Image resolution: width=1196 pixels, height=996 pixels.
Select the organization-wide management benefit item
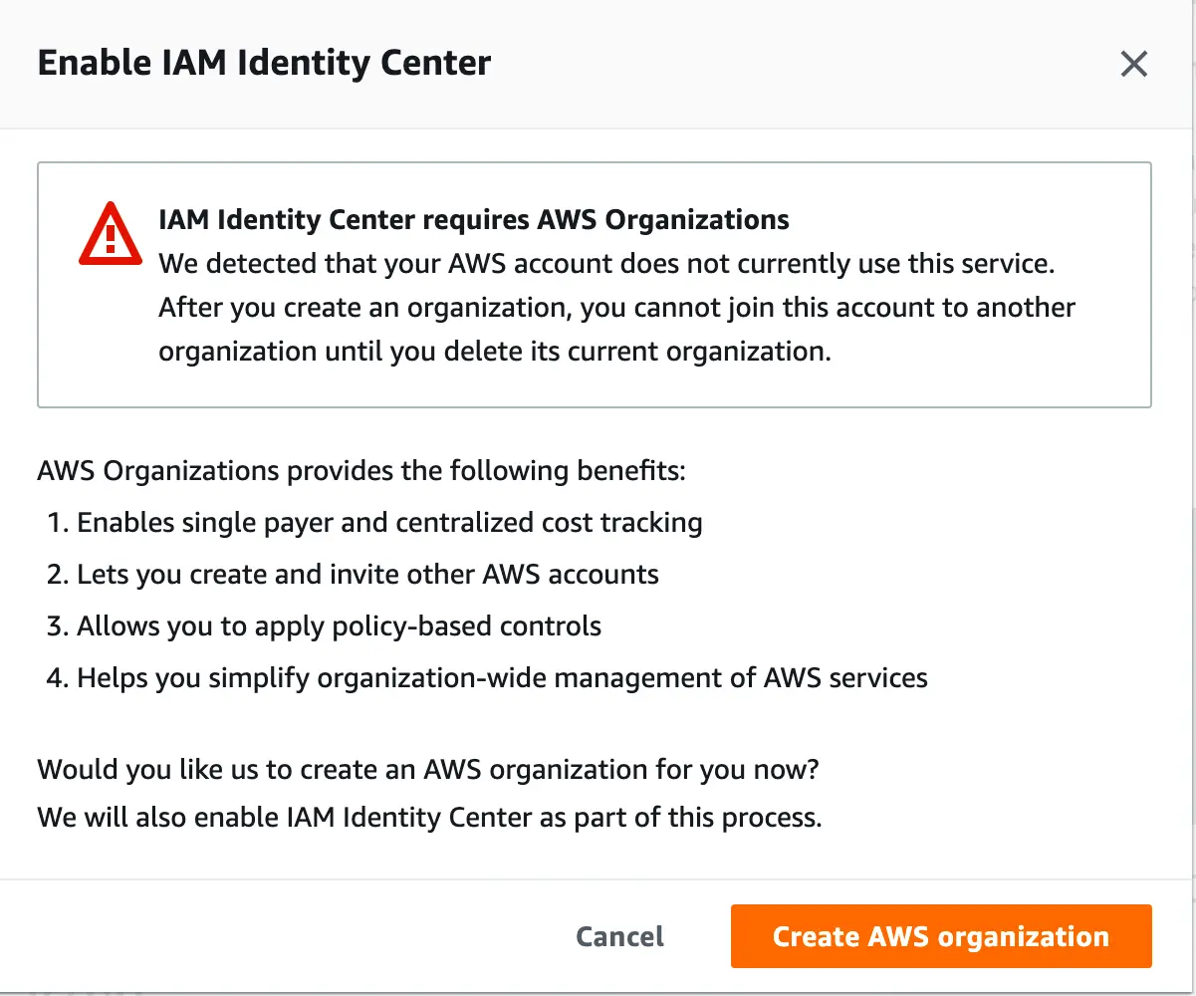pyautogui.click(x=502, y=678)
